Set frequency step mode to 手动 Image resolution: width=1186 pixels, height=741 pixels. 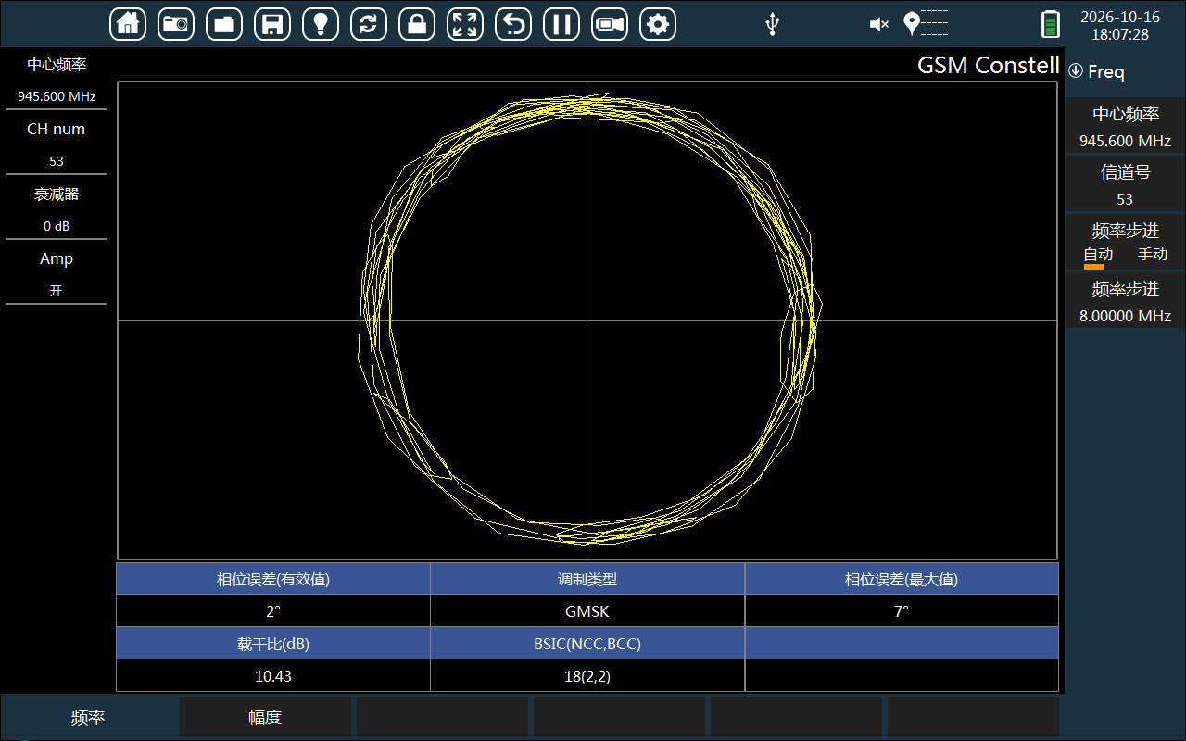pyautogui.click(x=1153, y=255)
